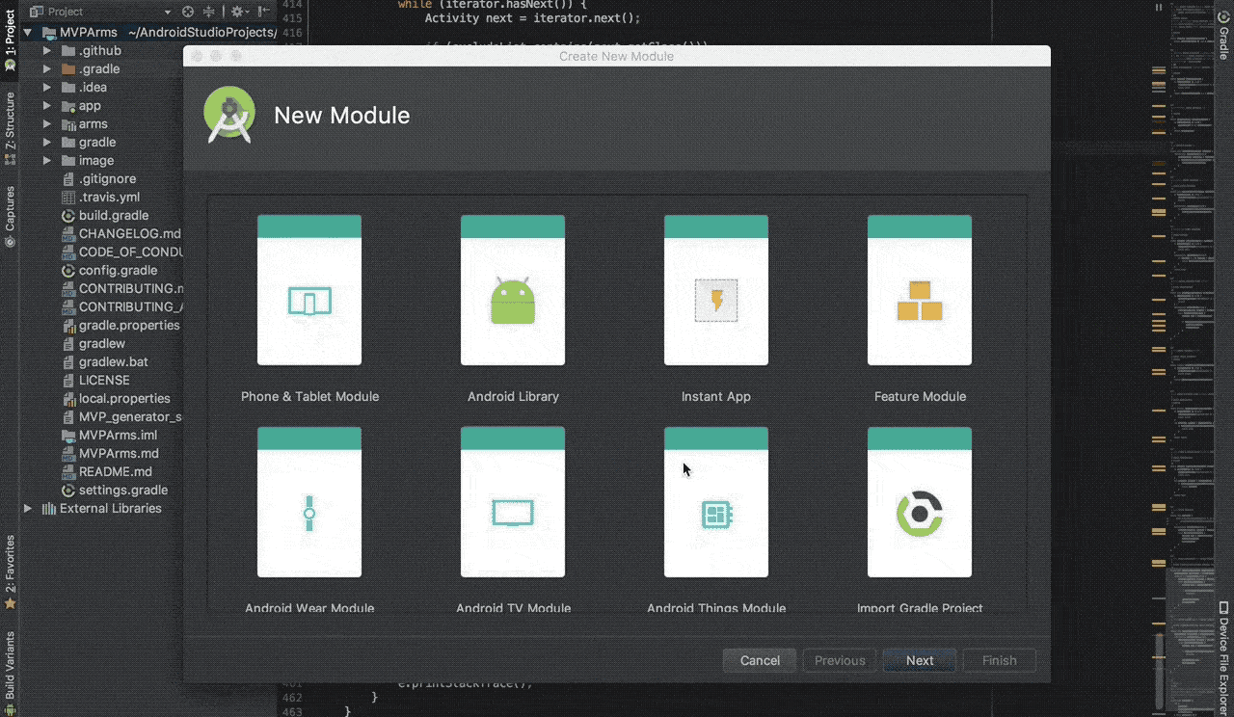Collapse the MVPArms root folder
Image resolution: width=1234 pixels, height=717 pixels.
coord(28,32)
